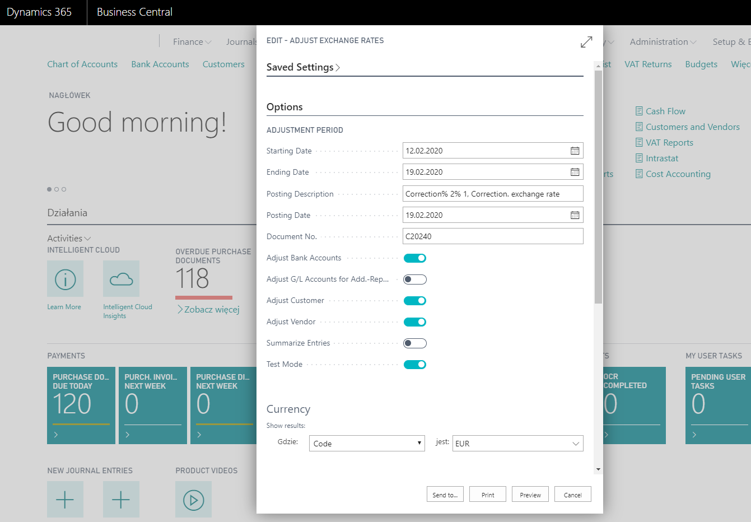Expand the dialog to full screen
Image resolution: width=751 pixels, height=522 pixels.
586,42
